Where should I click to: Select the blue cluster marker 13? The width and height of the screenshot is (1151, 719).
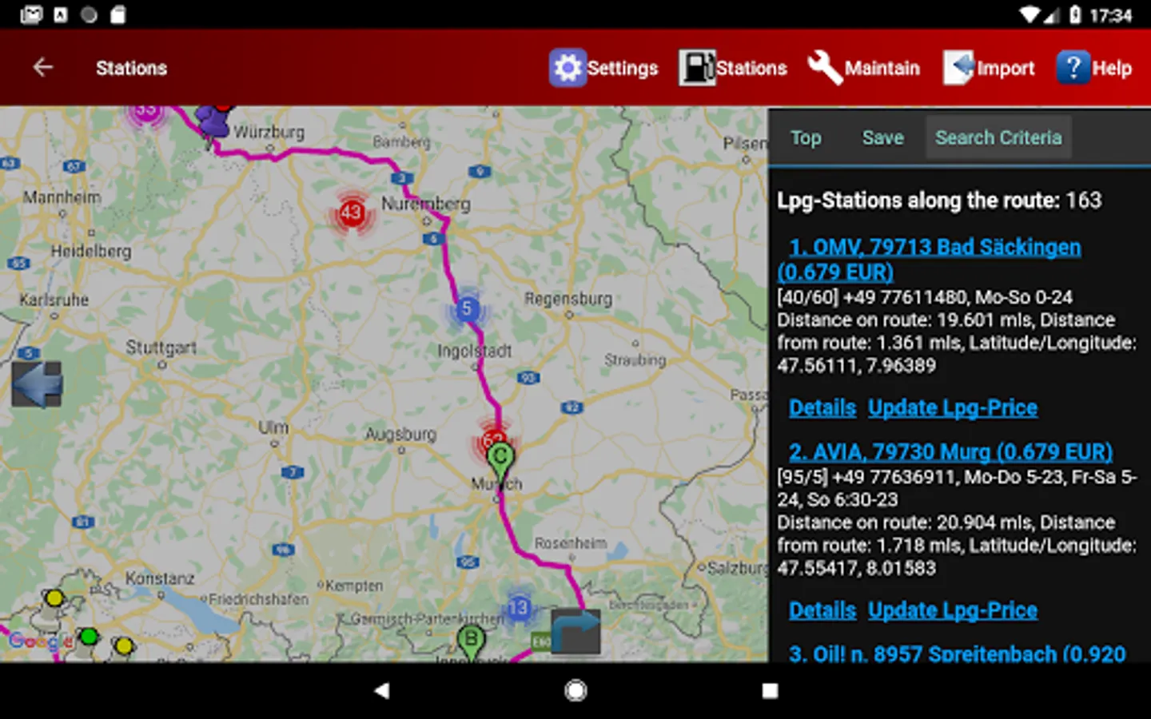point(518,608)
